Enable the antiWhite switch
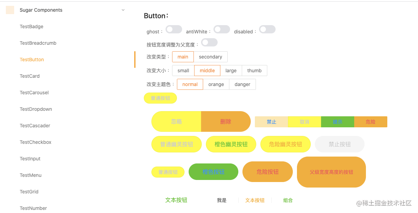This screenshot has width=418, height=213. click(x=222, y=29)
